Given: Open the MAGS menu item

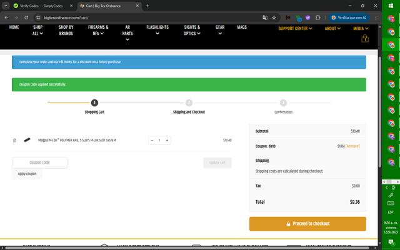Looking at the screenshot, I should [242, 27].
